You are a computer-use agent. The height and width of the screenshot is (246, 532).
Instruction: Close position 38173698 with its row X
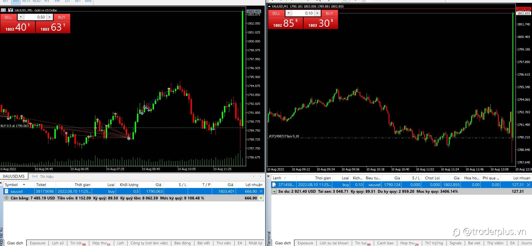pyautogui.click(x=261, y=191)
